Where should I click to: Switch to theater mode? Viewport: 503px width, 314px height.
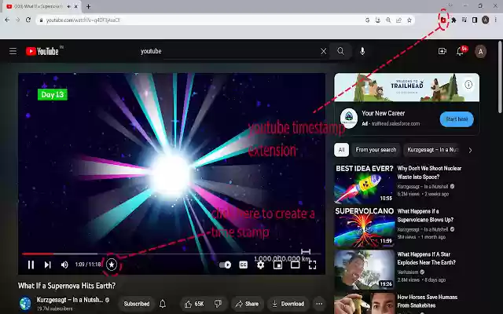[296, 265]
